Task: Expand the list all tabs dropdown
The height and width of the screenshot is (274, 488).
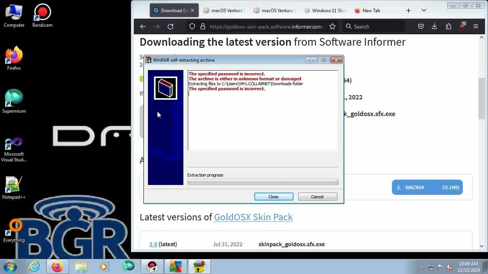Action: 424,11
